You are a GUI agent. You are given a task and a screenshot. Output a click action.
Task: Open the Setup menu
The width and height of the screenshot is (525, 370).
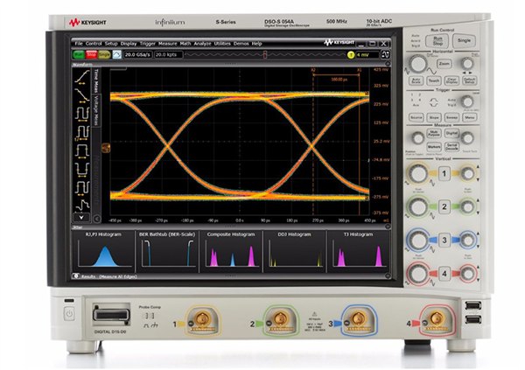pyautogui.click(x=111, y=44)
